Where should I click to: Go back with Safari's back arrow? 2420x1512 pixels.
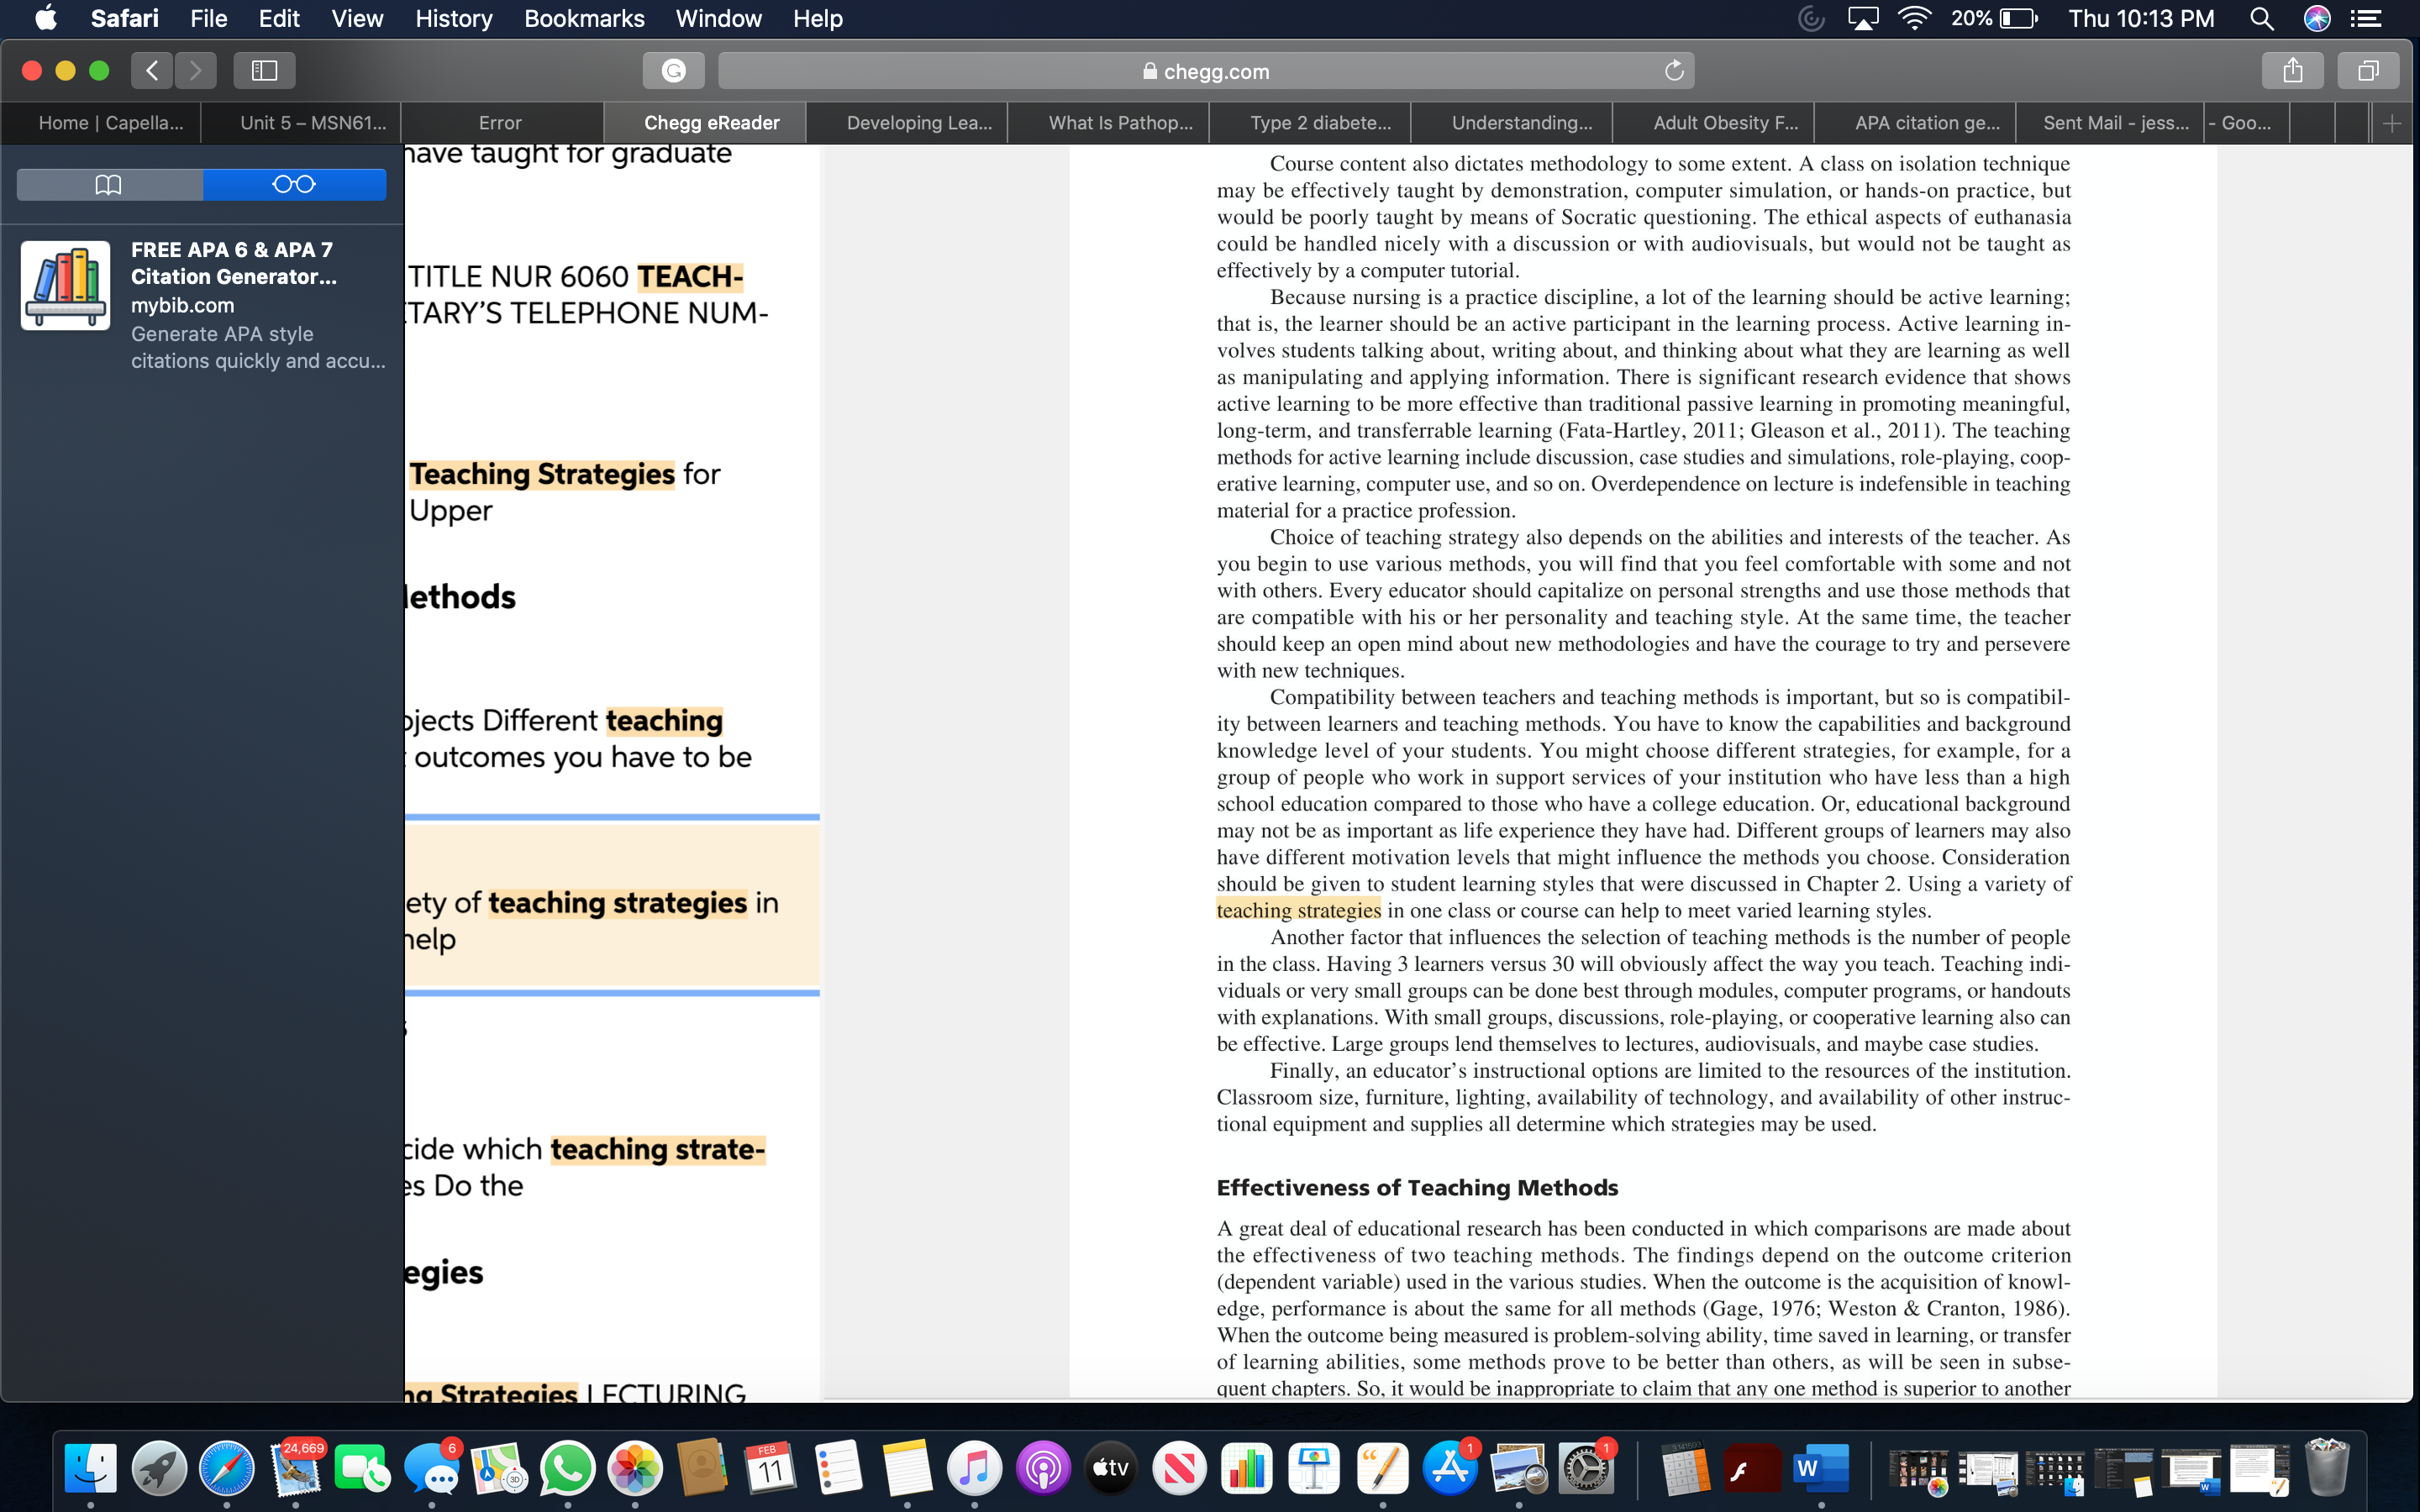click(x=152, y=70)
